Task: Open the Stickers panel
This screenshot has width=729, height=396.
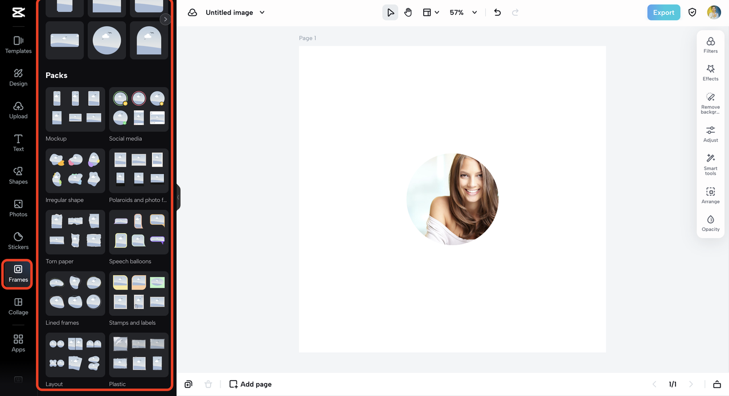Action: click(x=18, y=241)
